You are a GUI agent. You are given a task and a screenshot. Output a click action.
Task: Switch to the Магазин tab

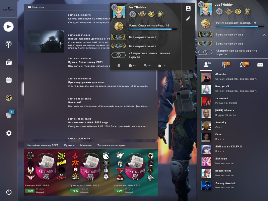coord(86,145)
